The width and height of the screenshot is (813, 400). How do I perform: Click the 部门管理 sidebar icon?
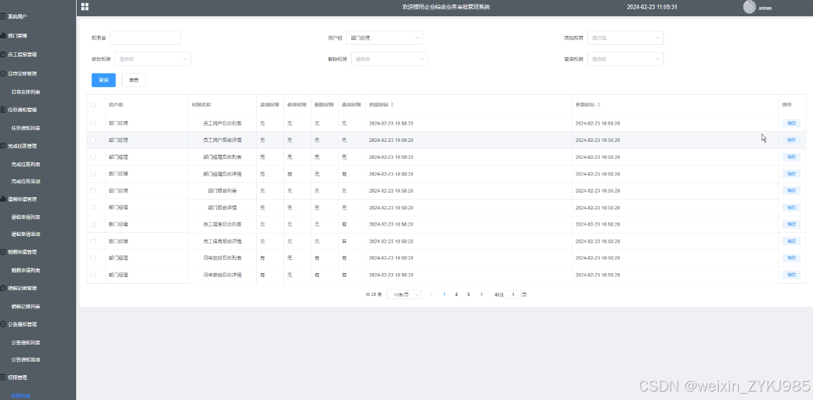(3, 36)
